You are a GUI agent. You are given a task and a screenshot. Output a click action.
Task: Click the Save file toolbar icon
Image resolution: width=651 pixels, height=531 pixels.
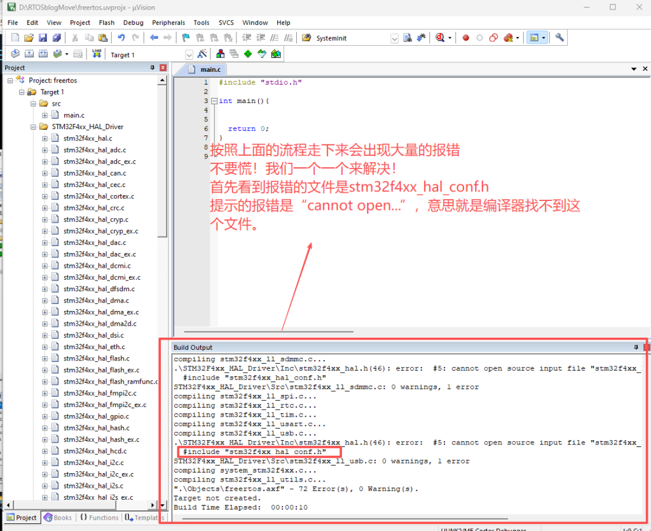tap(43, 38)
